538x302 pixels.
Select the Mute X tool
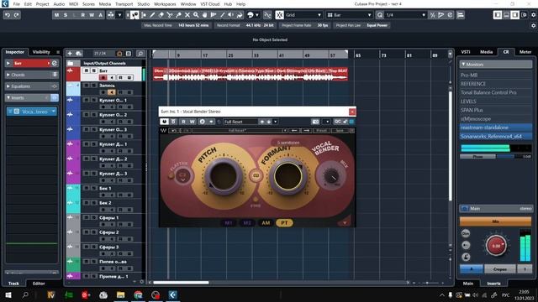(187, 15)
